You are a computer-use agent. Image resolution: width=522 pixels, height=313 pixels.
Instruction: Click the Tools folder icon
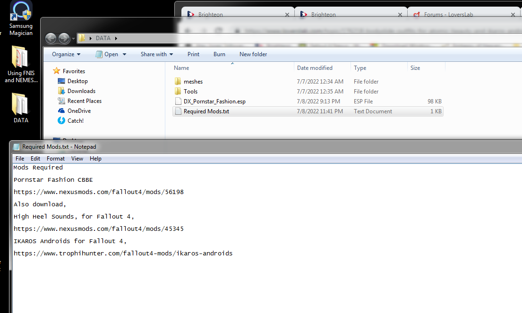click(x=178, y=92)
